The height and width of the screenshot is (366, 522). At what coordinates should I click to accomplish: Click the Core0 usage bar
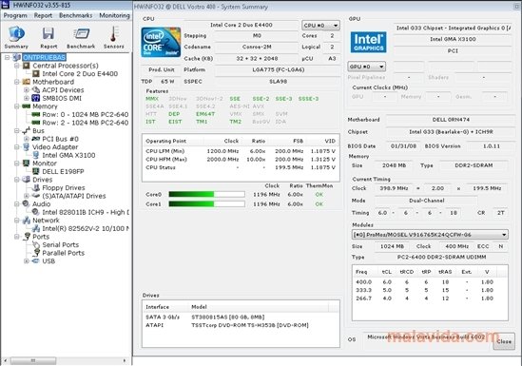206,194
